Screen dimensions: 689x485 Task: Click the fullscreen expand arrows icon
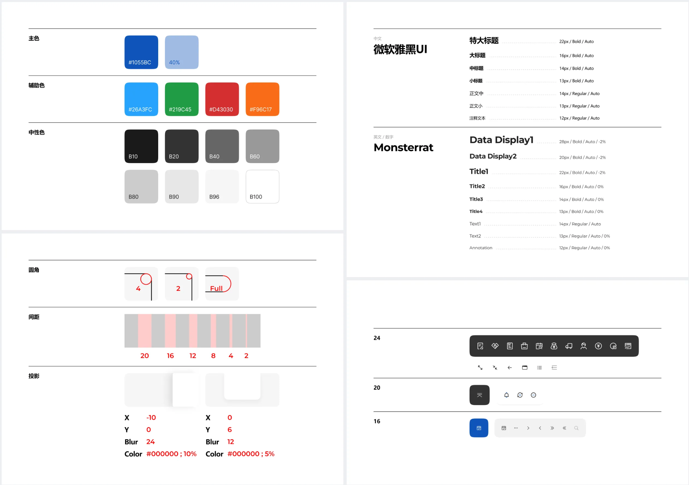[x=480, y=368]
